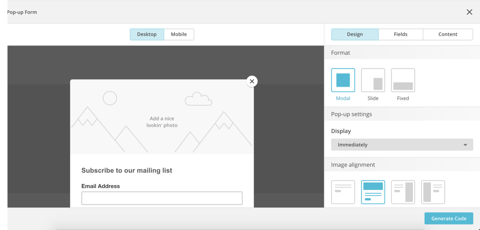Select the image-on-top alignment icon
The width and height of the screenshot is (480, 230).
(x=373, y=192)
